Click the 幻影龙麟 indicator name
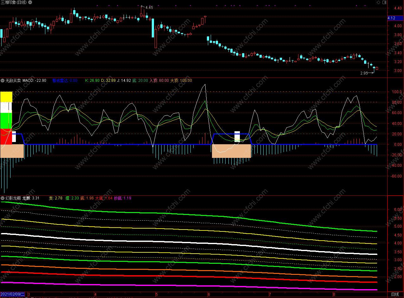Viewport: 404px width, 298px height. pyautogui.click(x=13, y=198)
